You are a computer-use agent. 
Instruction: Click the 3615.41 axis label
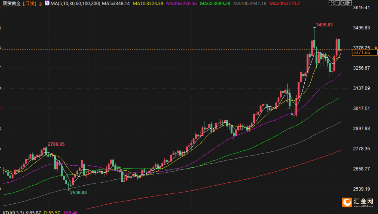[x=361, y=7]
